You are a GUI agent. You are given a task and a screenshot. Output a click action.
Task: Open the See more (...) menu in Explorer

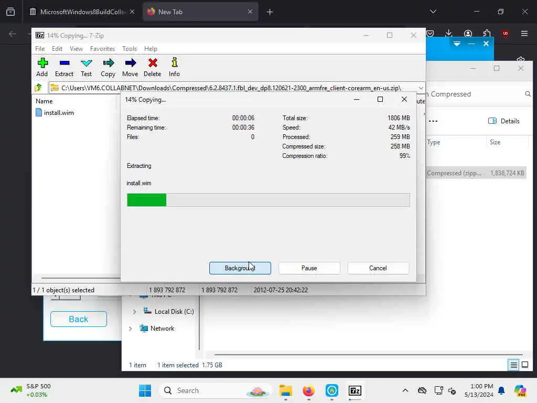tap(433, 121)
